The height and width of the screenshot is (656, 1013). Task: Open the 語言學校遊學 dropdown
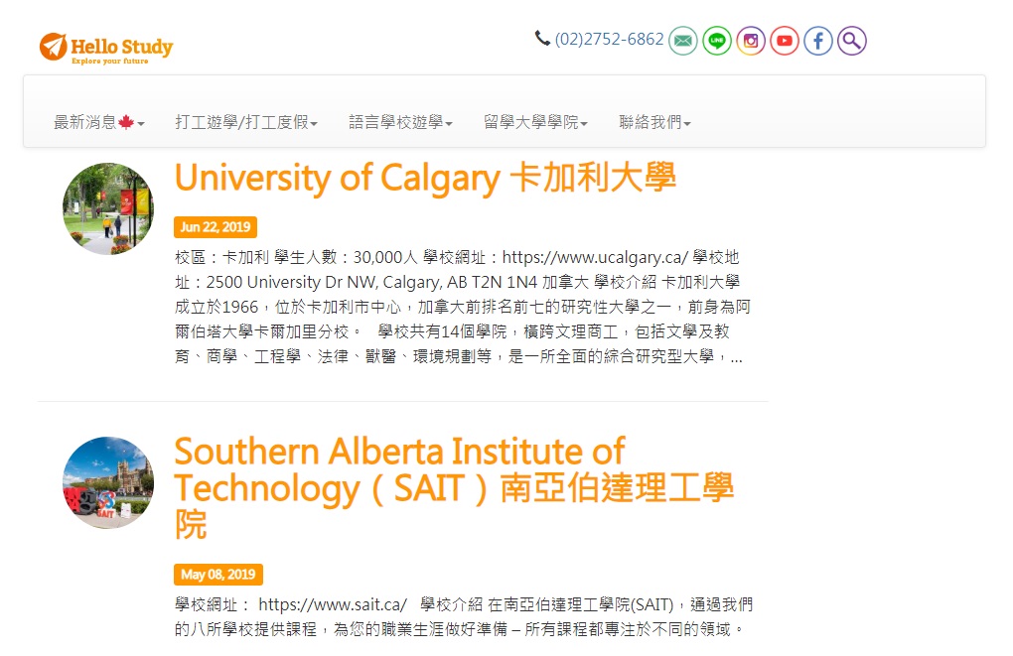point(400,122)
